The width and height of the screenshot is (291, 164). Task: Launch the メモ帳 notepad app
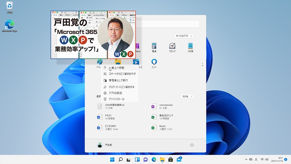coord(190,47)
